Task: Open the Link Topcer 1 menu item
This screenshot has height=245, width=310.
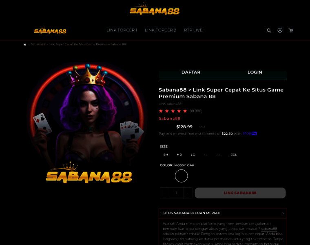Action: pyautogui.click(x=122, y=30)
